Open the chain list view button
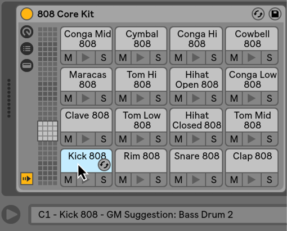The width and height of the screenshot is (287, 231). click(x=27, y=49)
